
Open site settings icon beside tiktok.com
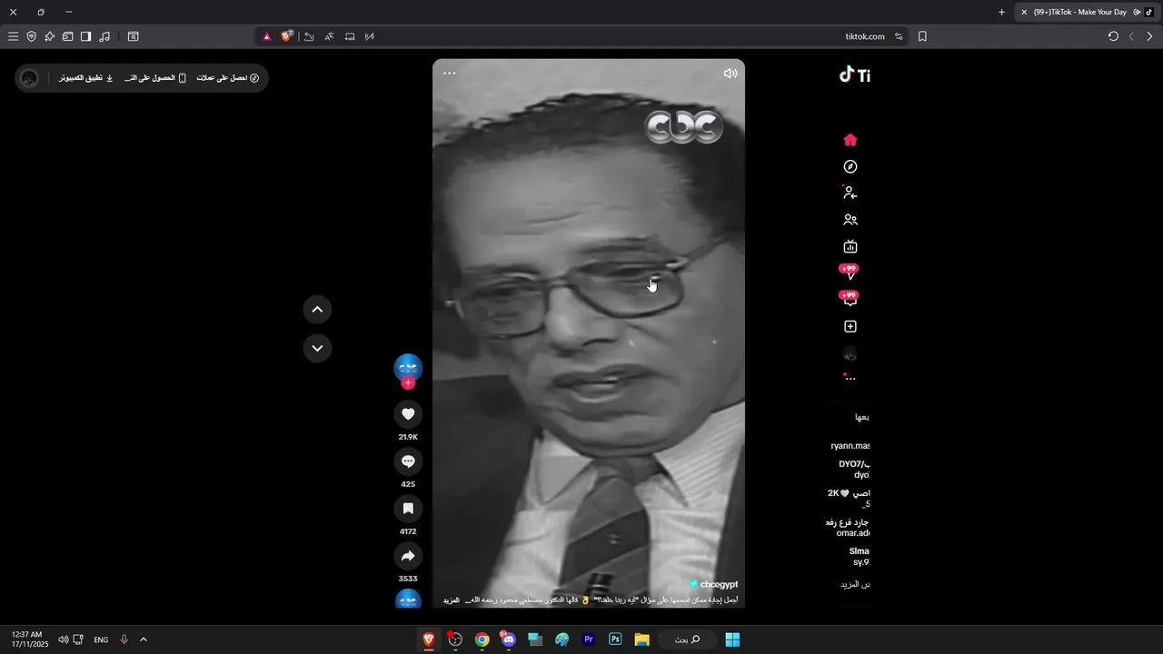(899, 36)
